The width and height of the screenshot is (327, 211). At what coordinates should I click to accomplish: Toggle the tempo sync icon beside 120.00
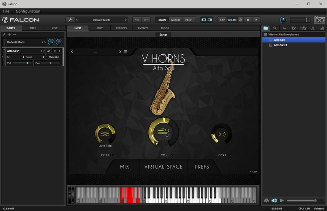(240, 20)
